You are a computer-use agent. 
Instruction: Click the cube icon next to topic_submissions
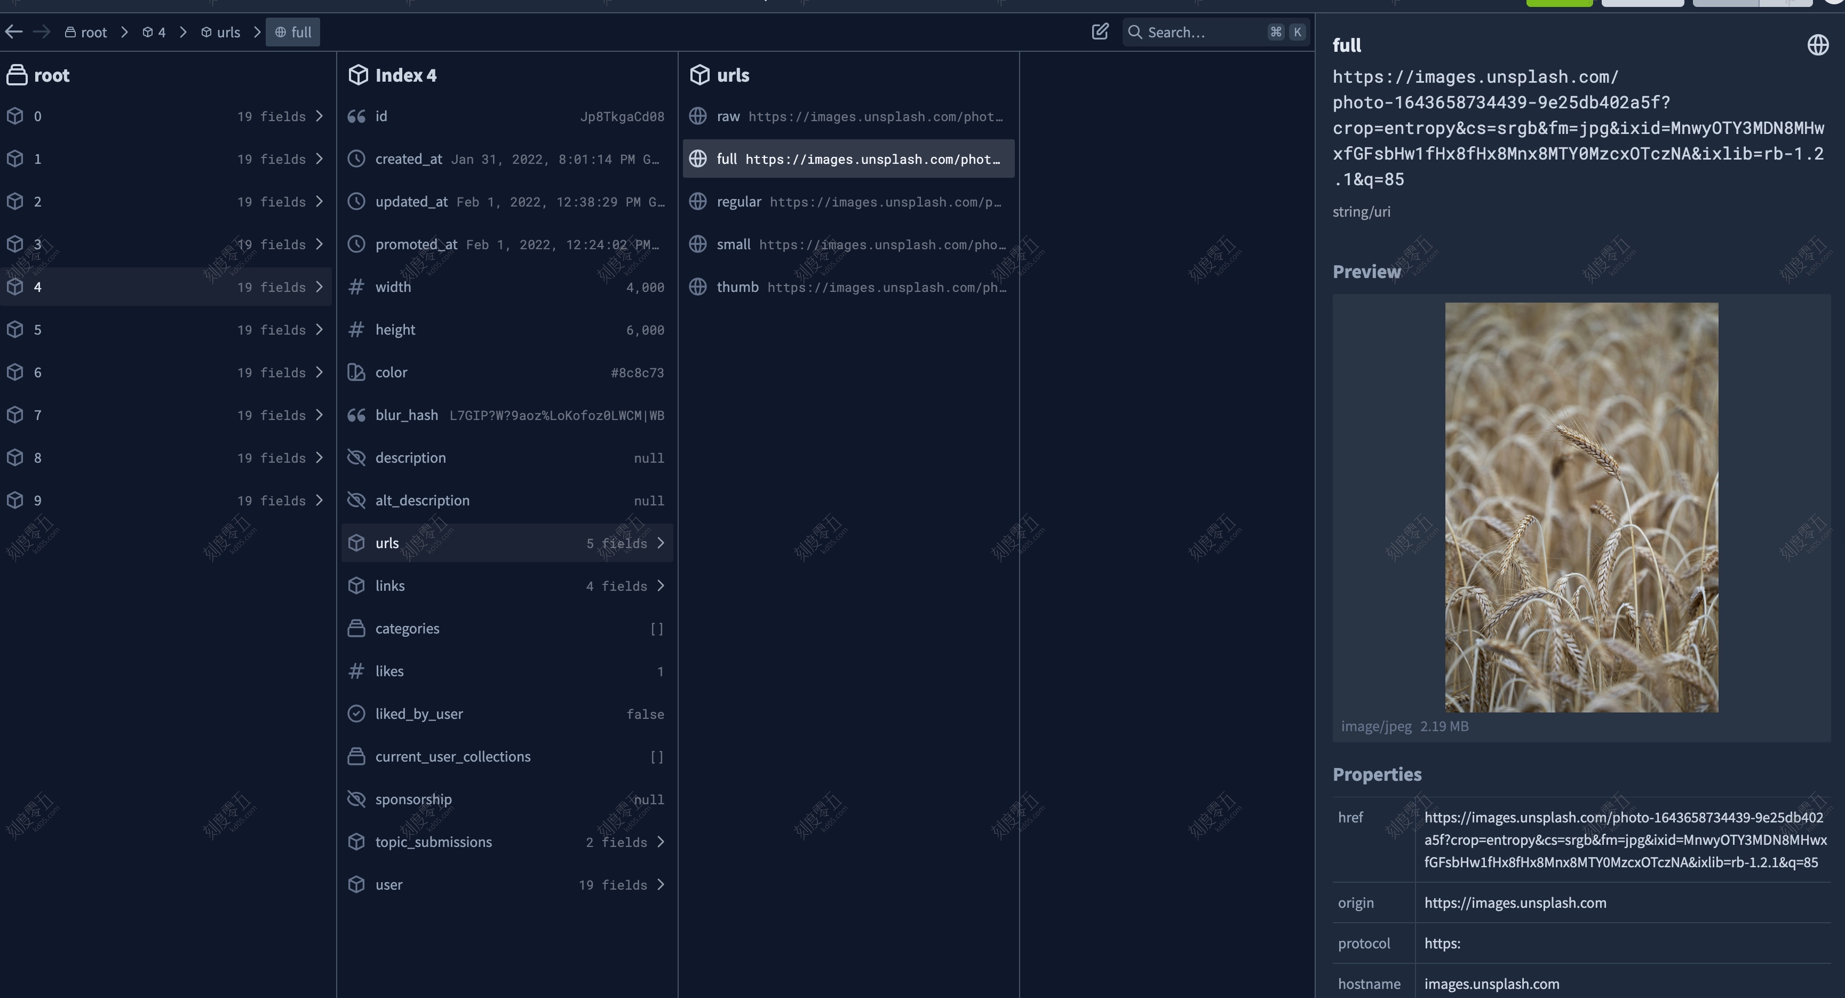coord(357,842)
